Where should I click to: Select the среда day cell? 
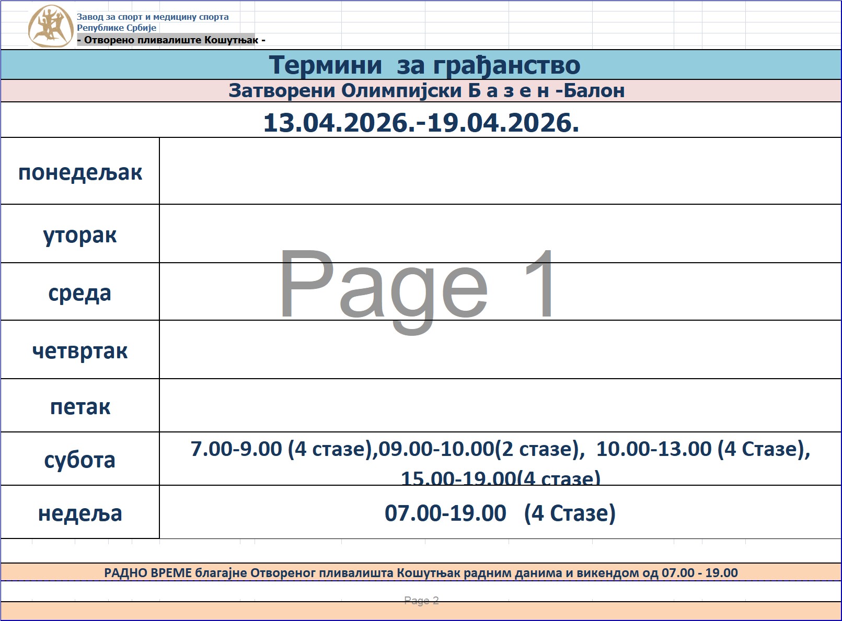point(80,292)
